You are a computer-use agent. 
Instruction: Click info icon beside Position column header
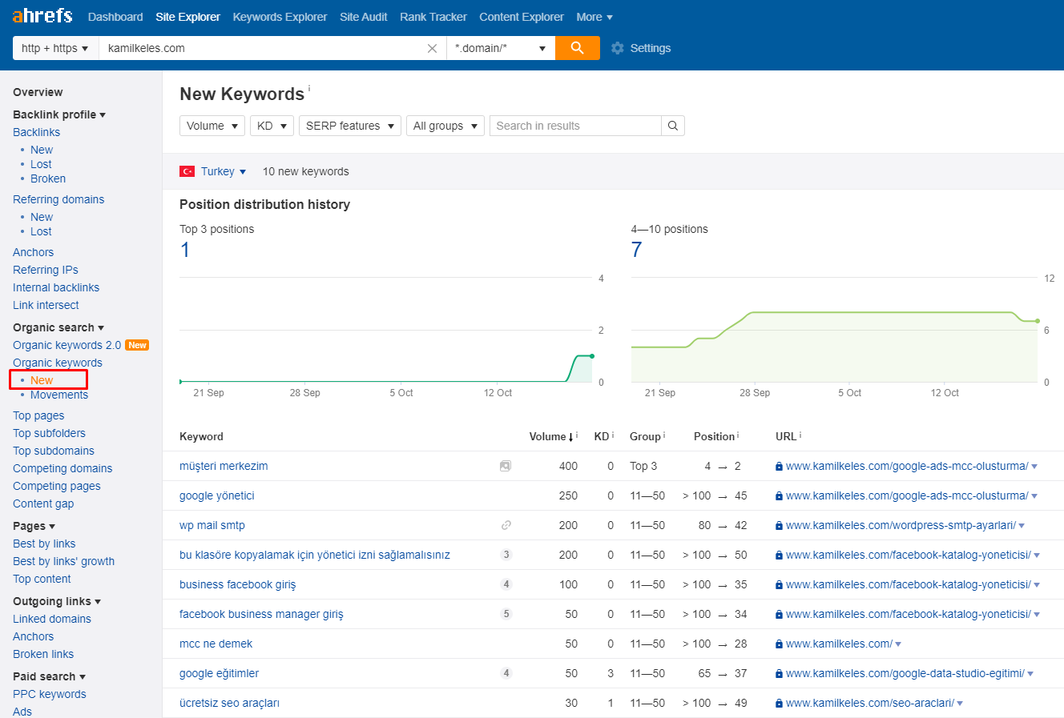click(x=738, y=435)
